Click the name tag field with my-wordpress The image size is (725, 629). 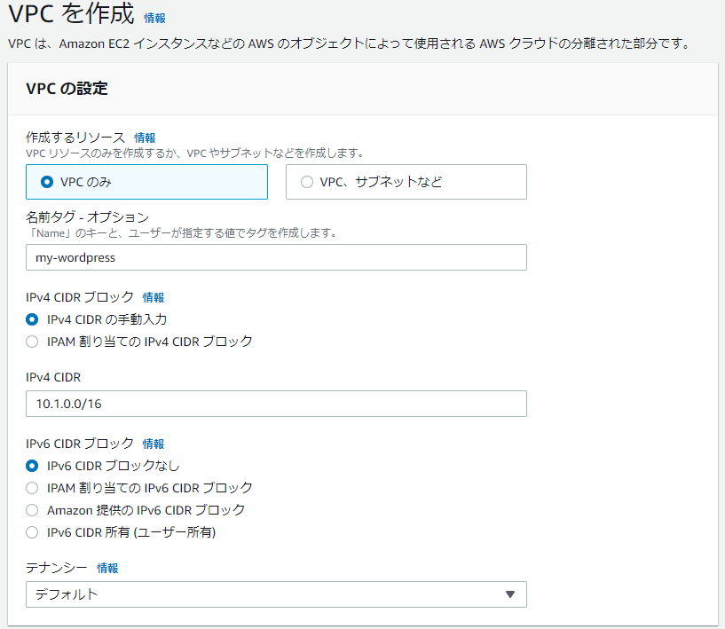coord(276,257)
